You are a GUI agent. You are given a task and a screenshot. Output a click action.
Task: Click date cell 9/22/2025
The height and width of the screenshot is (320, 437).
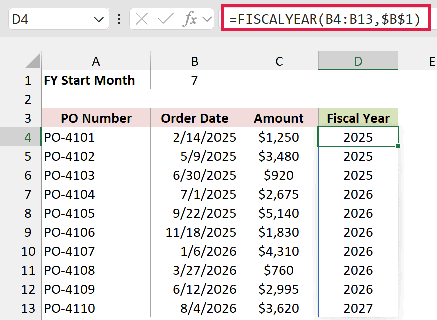click(x=195, y=213)
